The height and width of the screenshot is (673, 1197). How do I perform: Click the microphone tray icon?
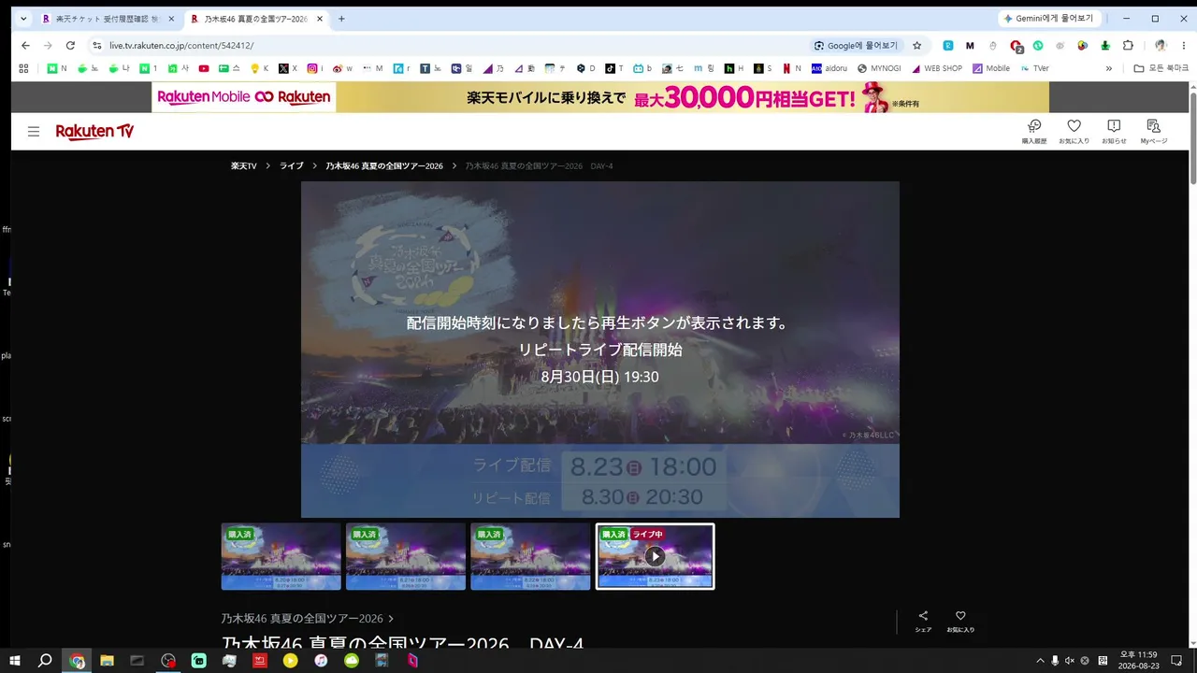click(x=1055, y=661)
